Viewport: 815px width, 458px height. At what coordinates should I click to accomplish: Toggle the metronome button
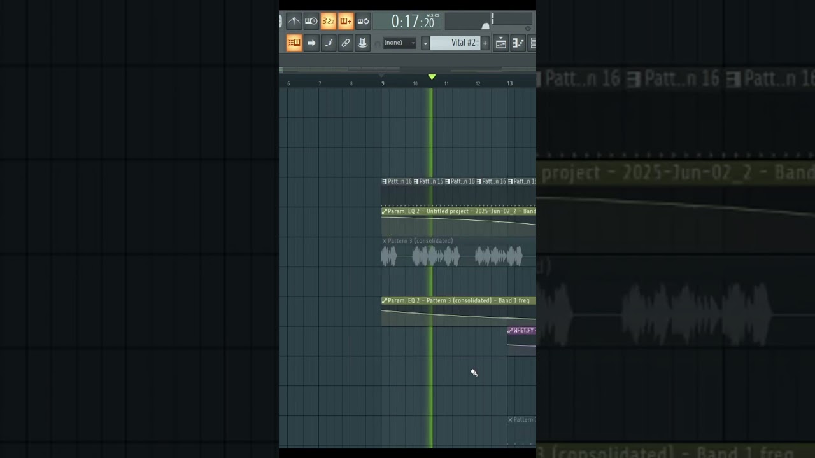pos(294,21)
